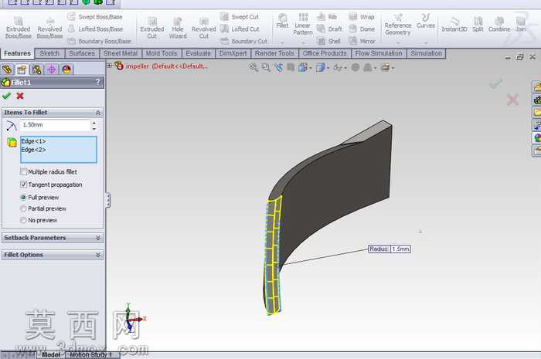Switch to Sheet Metal tab
This screenshot has height=359, width=541.
tap(121, 53)
